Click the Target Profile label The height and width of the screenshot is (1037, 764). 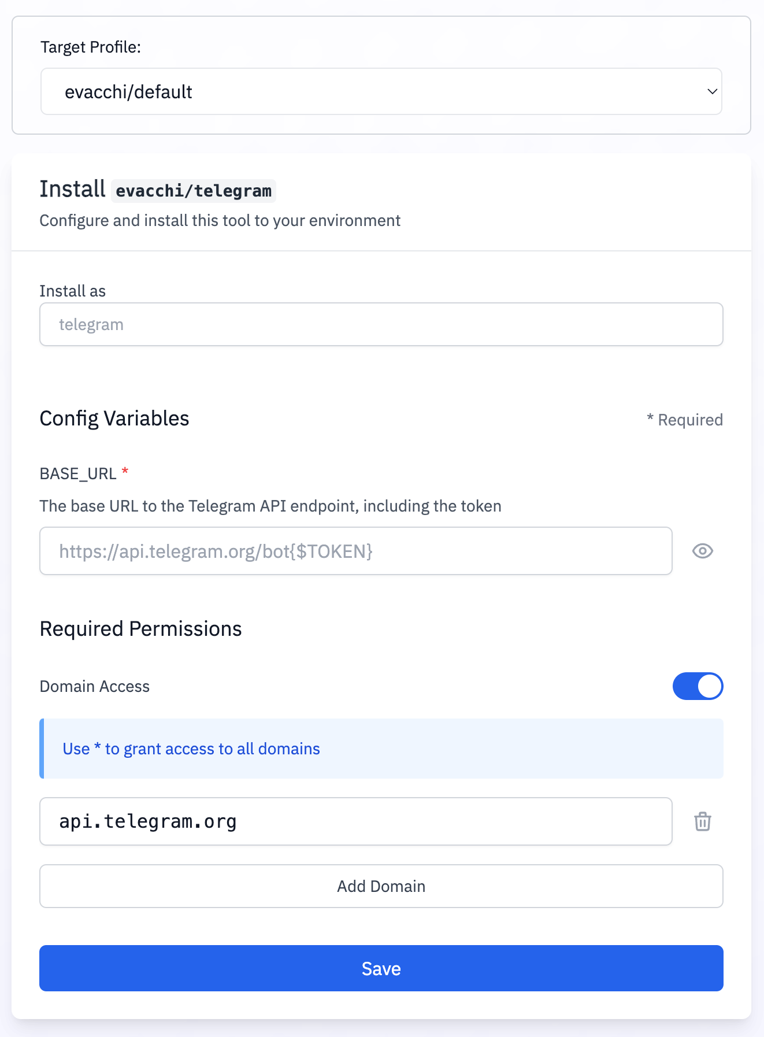(x=91, y=47)
